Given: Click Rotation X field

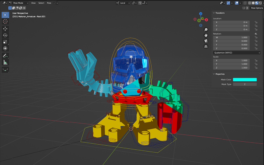Looking at the screenshot, I should pos(231,41).
